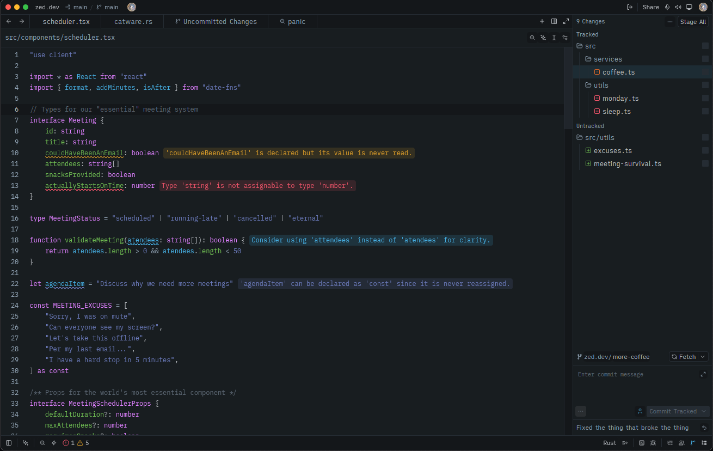Image resolution: width=713 pixels, height=451 pixels.
Task: Switch to catware.rs tab
Action: 133,21
